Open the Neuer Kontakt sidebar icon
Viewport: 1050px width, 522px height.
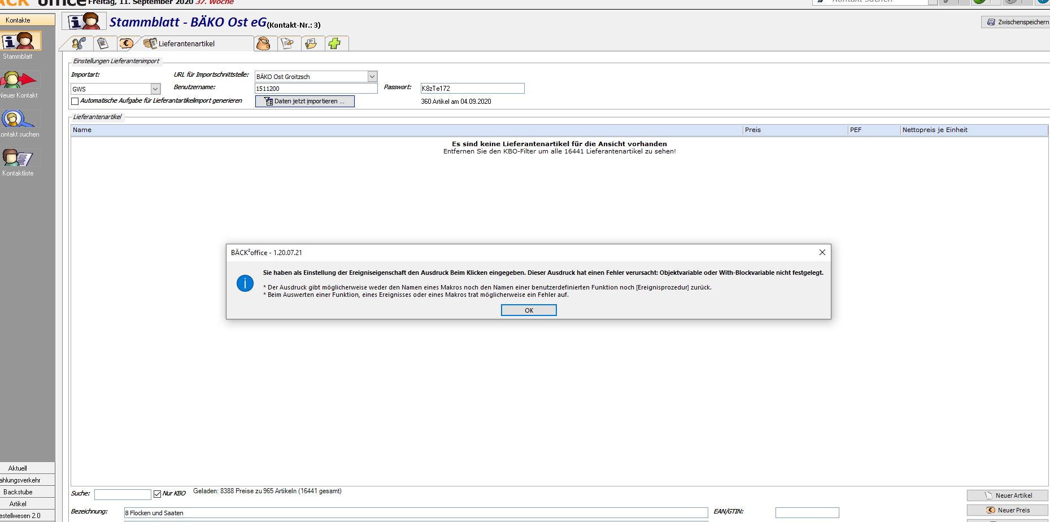[x=18, y=80]
